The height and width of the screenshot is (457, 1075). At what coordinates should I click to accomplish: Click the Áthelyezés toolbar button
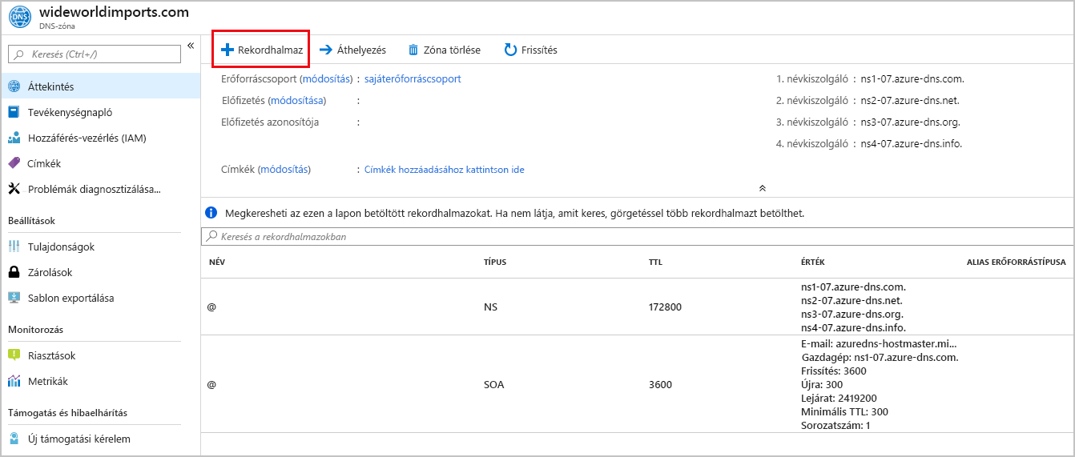[352, 50]
